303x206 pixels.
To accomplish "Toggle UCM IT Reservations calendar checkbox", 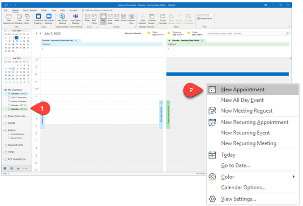I will [x=9, y=97].
